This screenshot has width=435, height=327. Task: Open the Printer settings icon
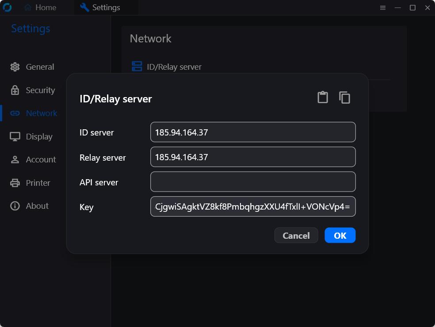[x=15, y=183]
